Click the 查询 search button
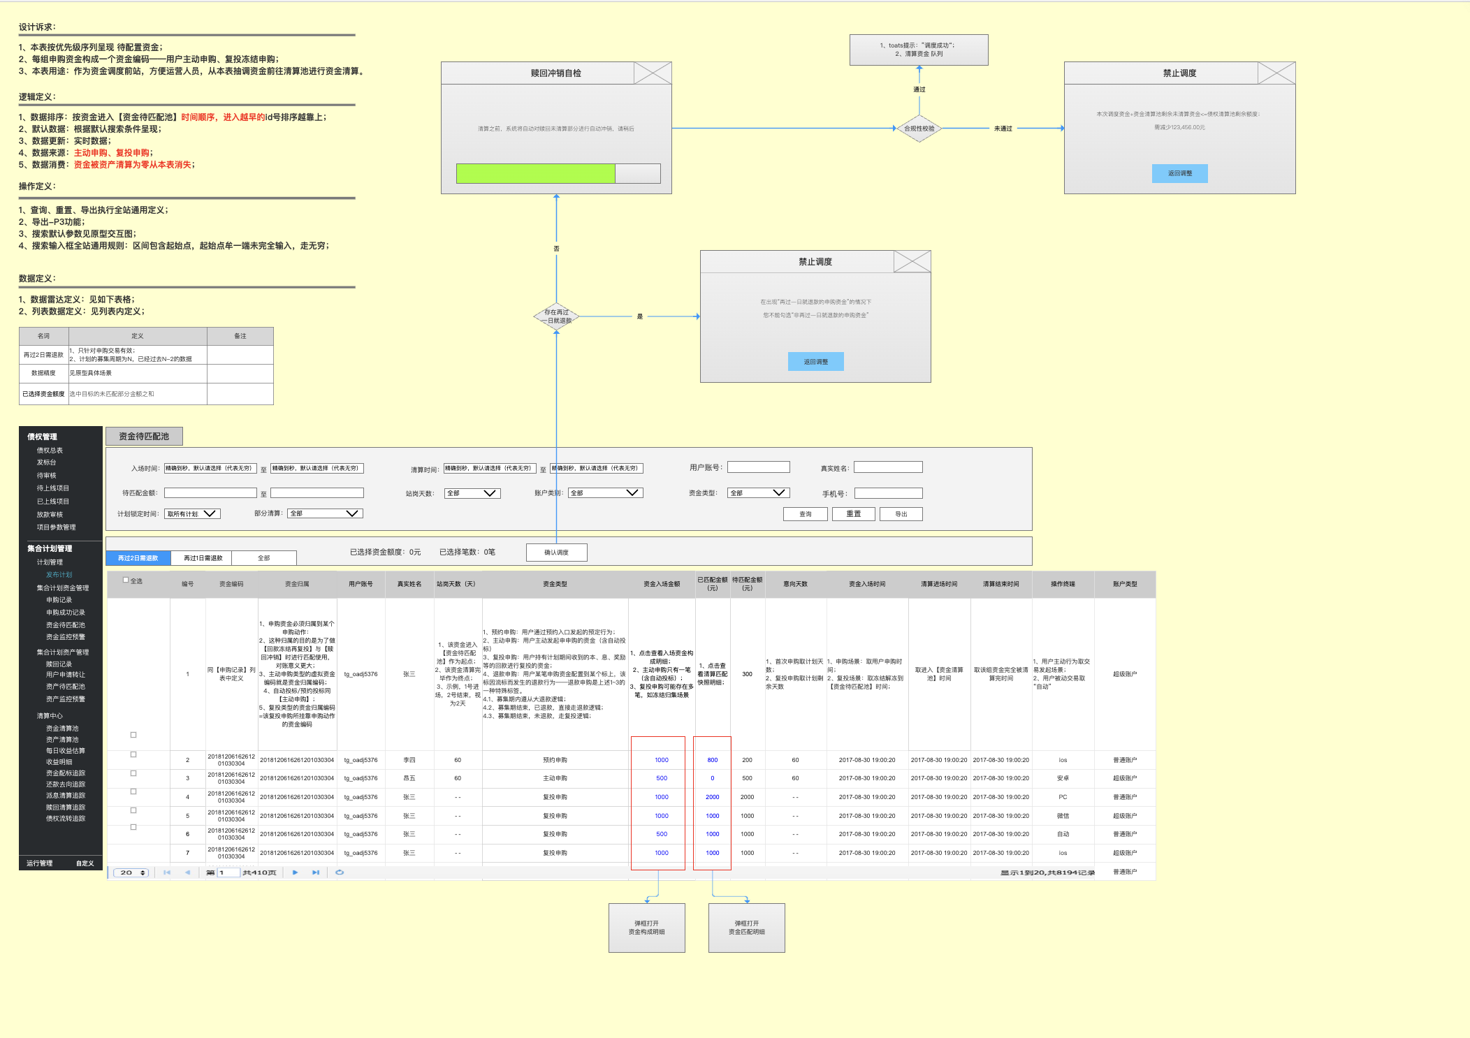 (x=805, y=514)
